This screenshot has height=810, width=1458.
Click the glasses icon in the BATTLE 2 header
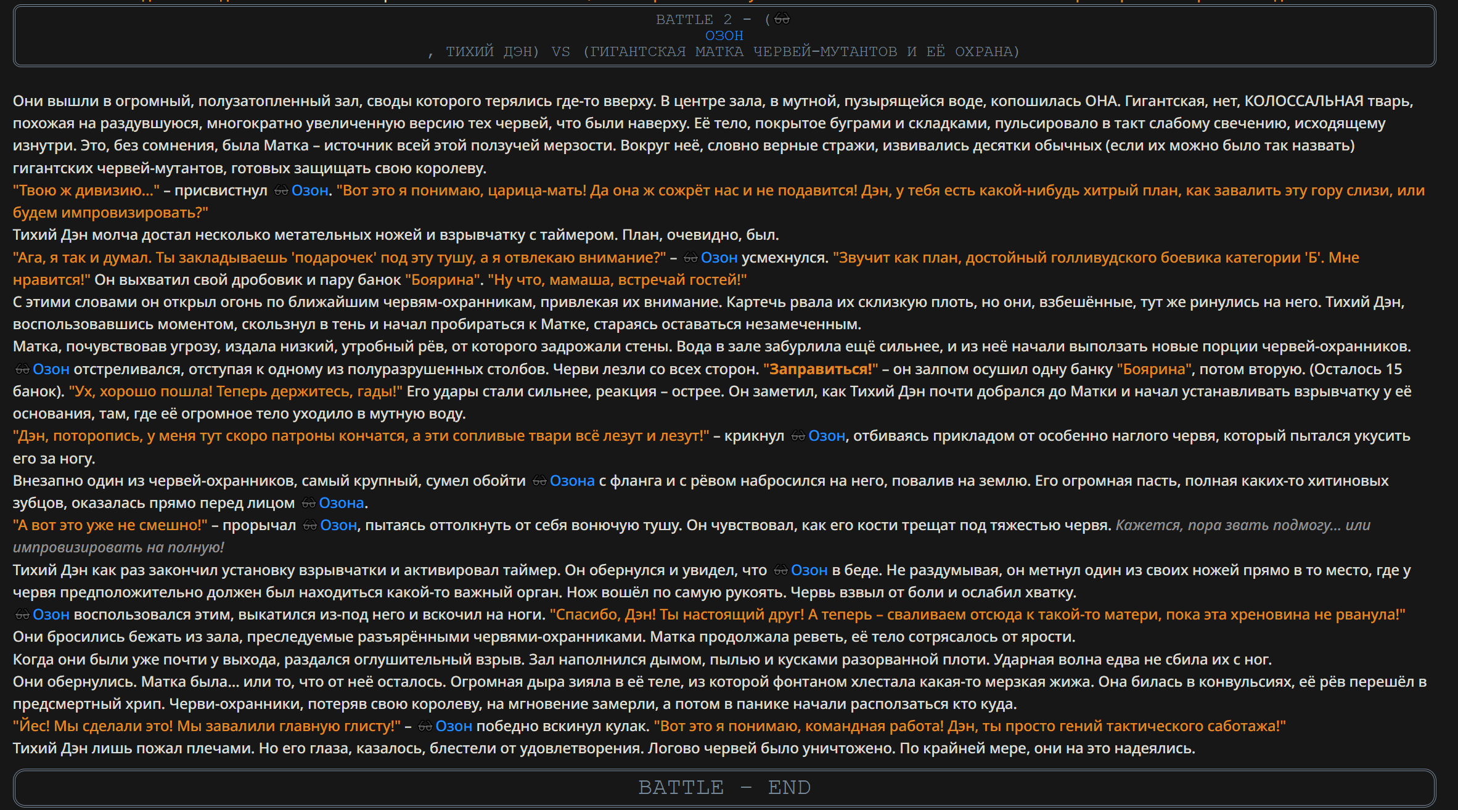(x=782, y=19)
